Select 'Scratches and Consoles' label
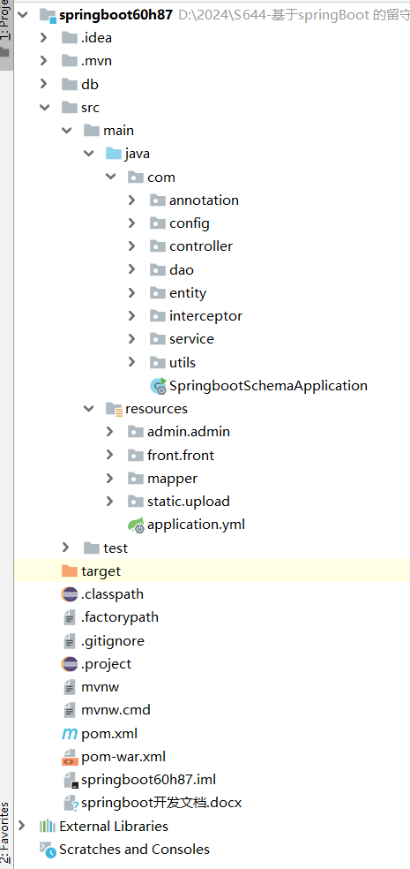The image size is (410, 869). [134, 850]
